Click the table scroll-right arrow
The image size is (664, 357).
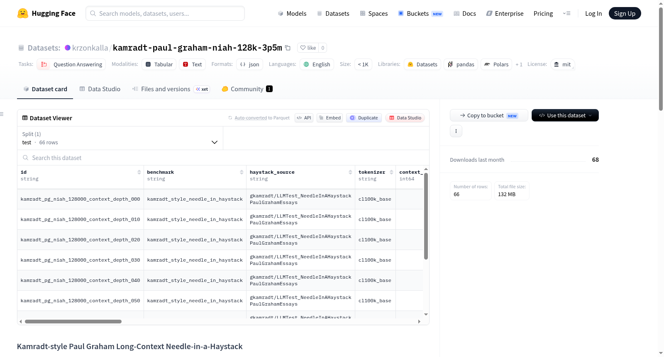point(419,321)
